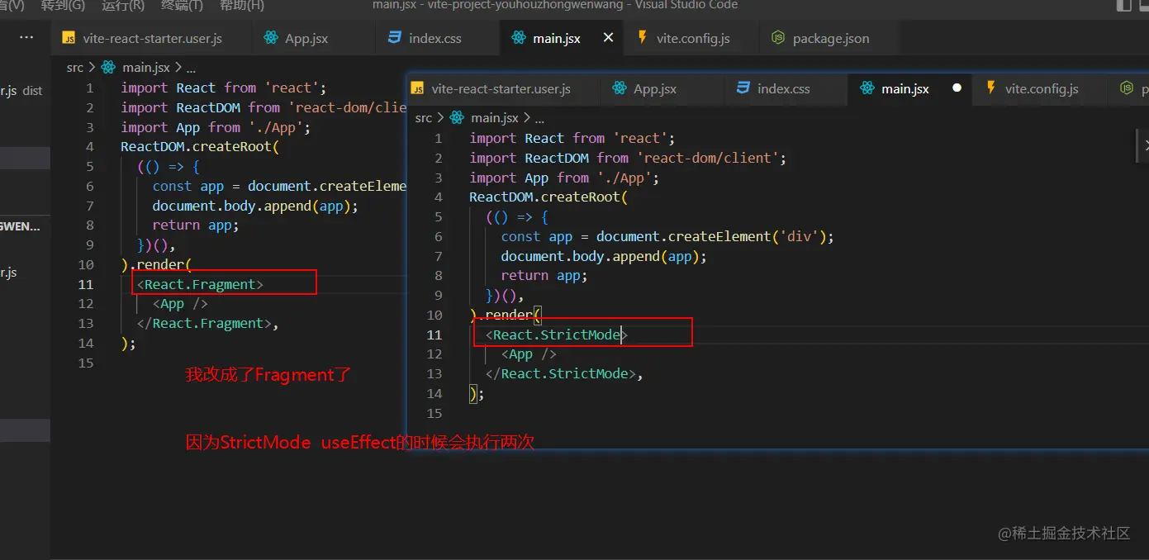
Task: Click CSS icon on back window's index.css tab
Action: [394, 38]
